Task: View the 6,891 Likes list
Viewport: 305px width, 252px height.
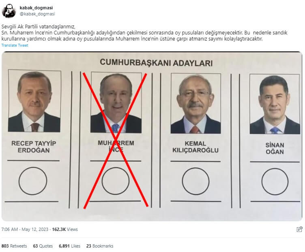Action: click(x=69, y=246)
